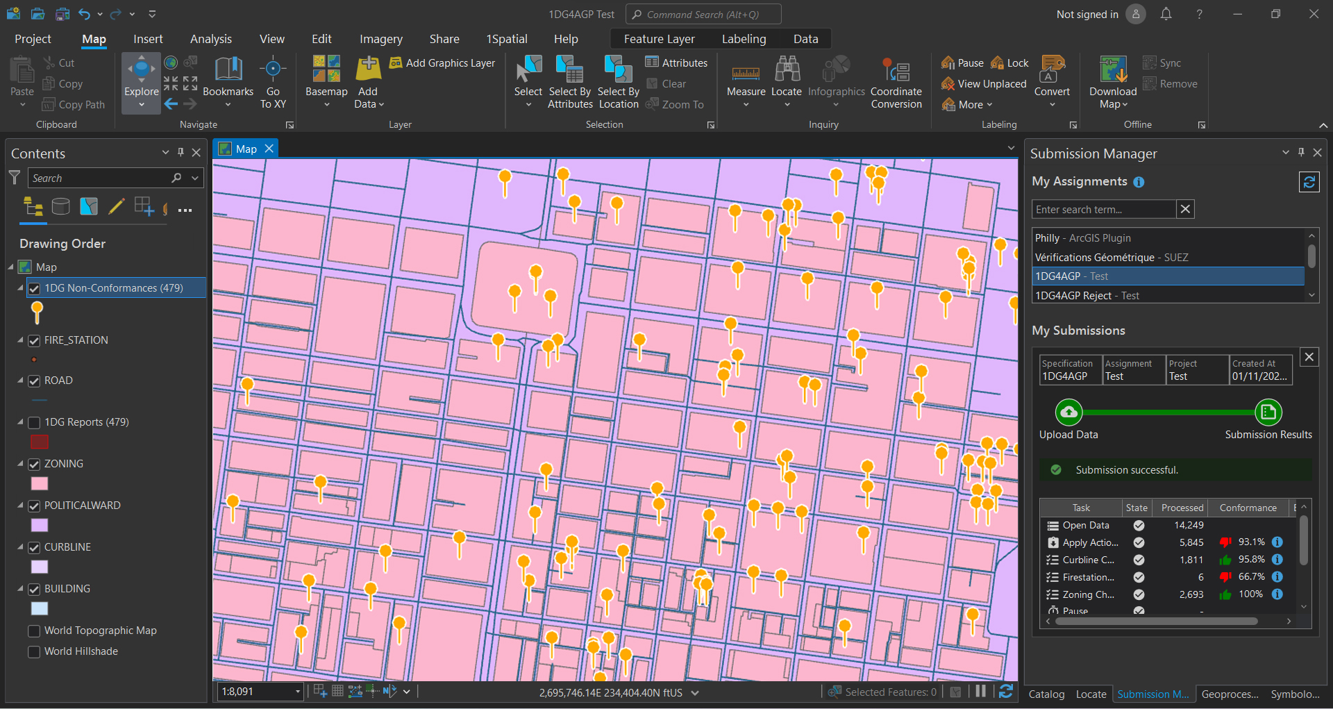Click the Select By Attributes icon
Screen dimensions: 1333x709
click(x=569, y=70)
